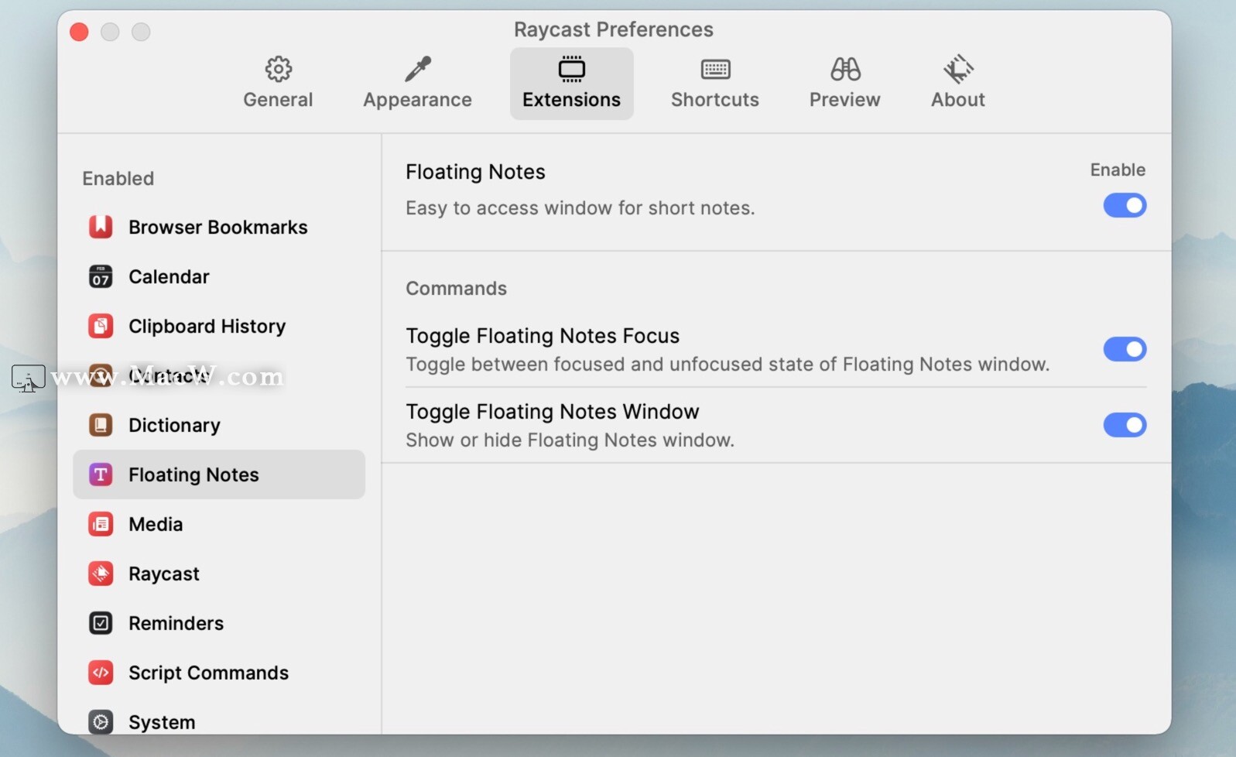Screen dimensions: 1236x757
Task: Select Media in the extensions list
Action: [219, 524]
